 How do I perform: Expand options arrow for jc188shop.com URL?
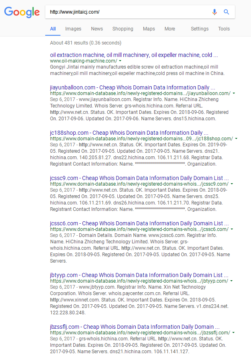tap(236, 139)
